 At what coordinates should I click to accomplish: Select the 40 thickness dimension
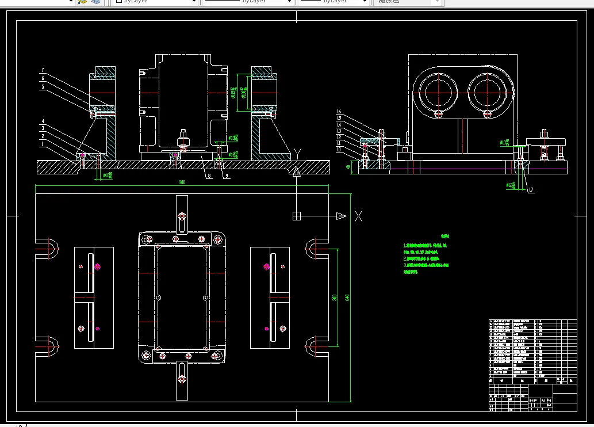click(x=348, y=167)
